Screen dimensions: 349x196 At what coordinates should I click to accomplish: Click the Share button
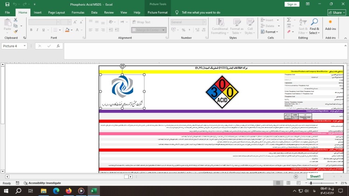pos(335,13)
